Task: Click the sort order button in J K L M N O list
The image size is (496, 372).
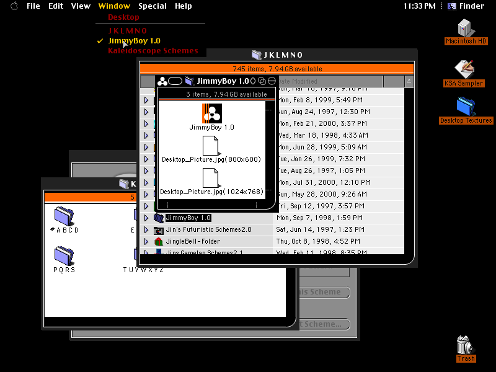Action: click(x=409, y=81)
